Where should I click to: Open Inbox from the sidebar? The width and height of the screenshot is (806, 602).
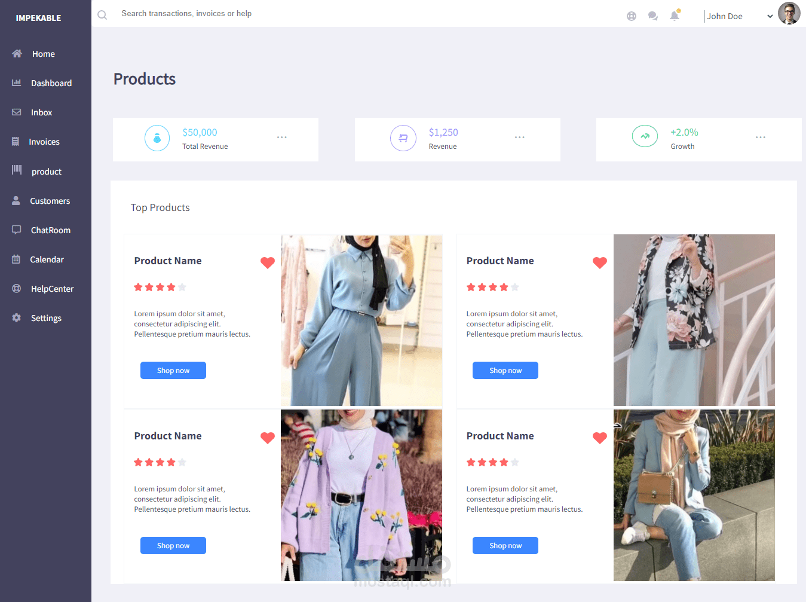tap(42, 112)
